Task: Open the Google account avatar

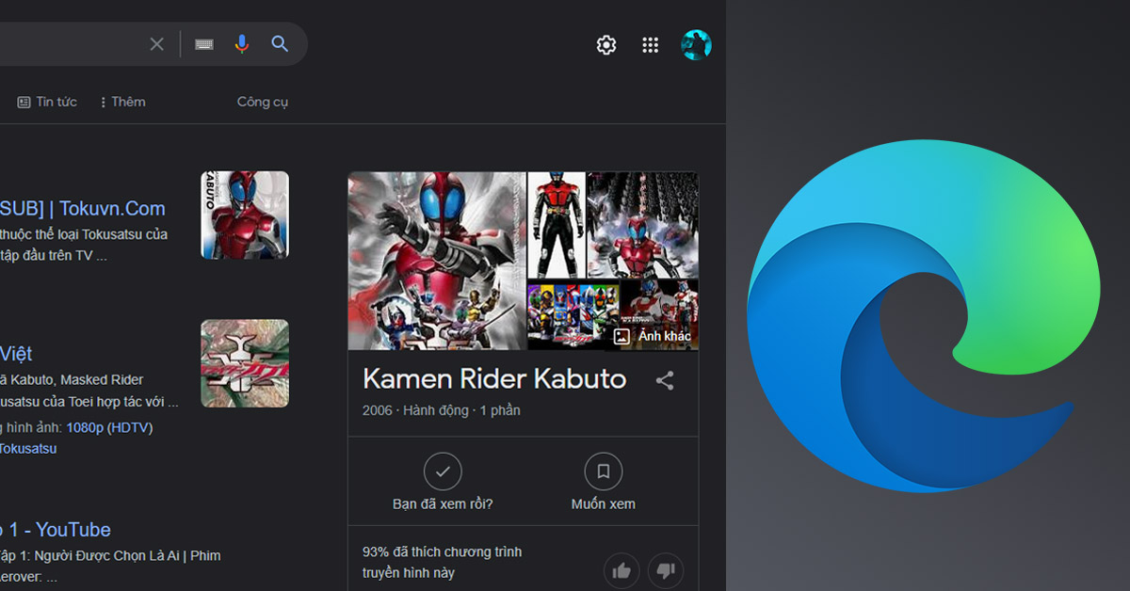Action: (696, 44)
